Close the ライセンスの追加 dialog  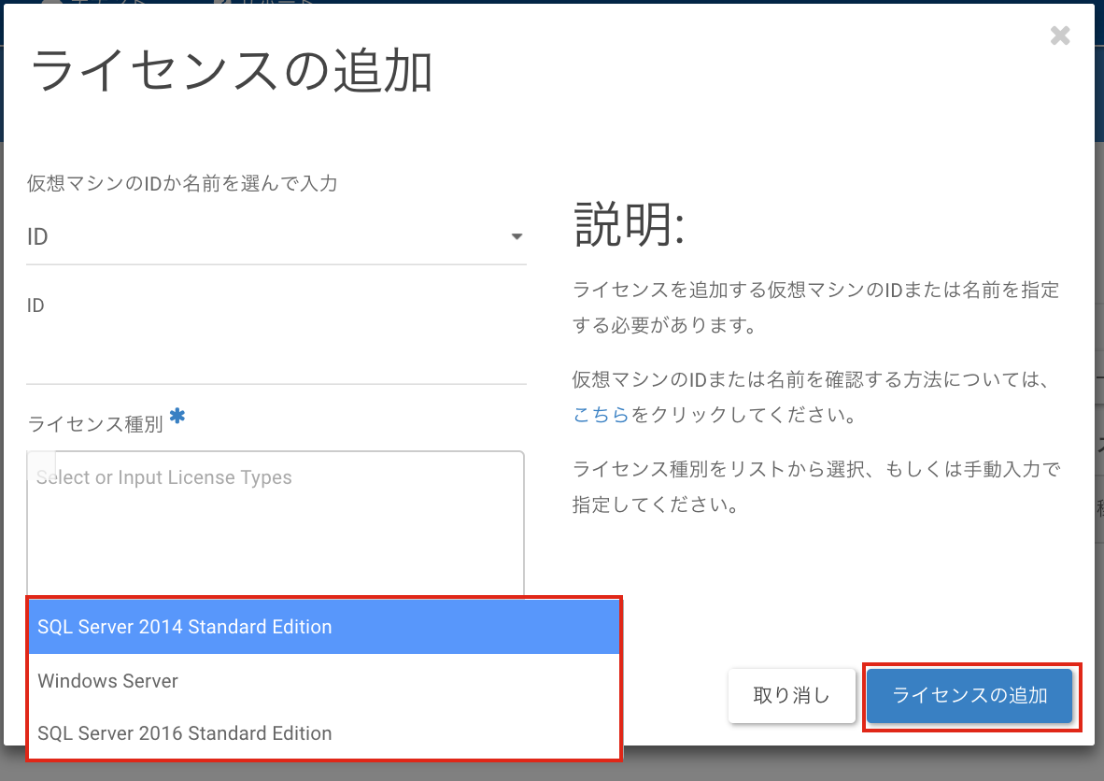coord(1060,35)
